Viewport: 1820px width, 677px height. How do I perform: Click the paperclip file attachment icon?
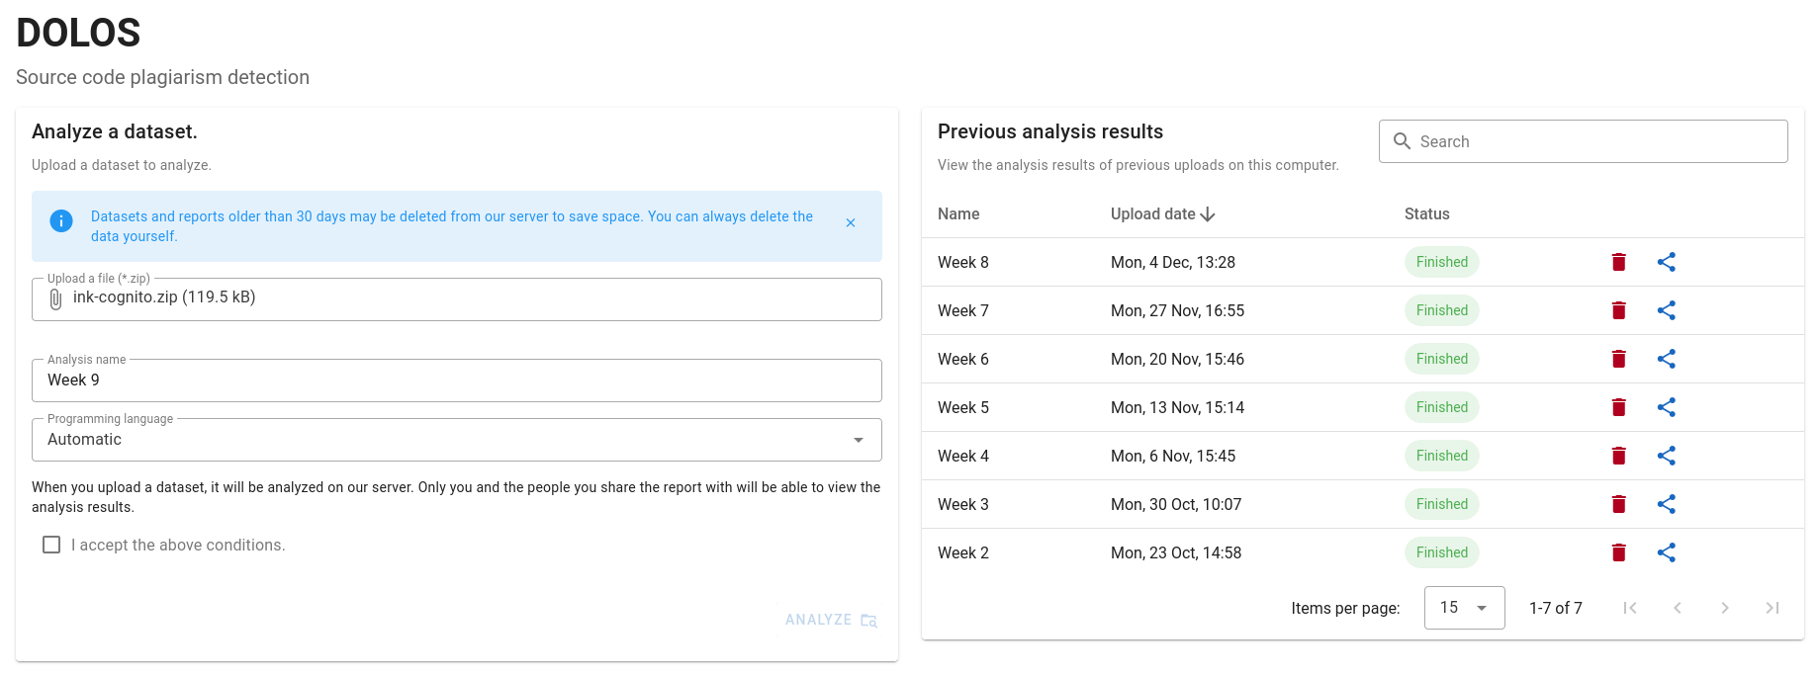pos(55,298)
